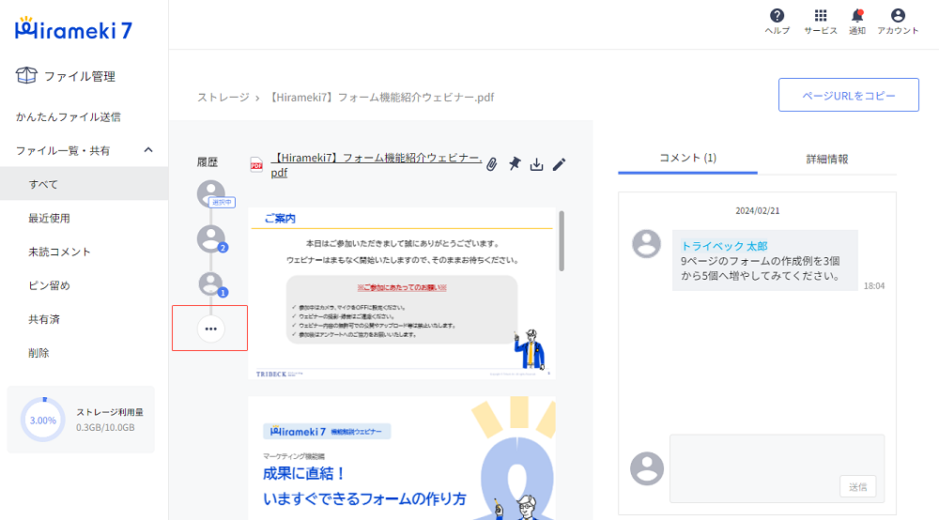Click the ストレージ breadcrumb link
The width and height of the screenshot is (939, 520).
(223, 97)
